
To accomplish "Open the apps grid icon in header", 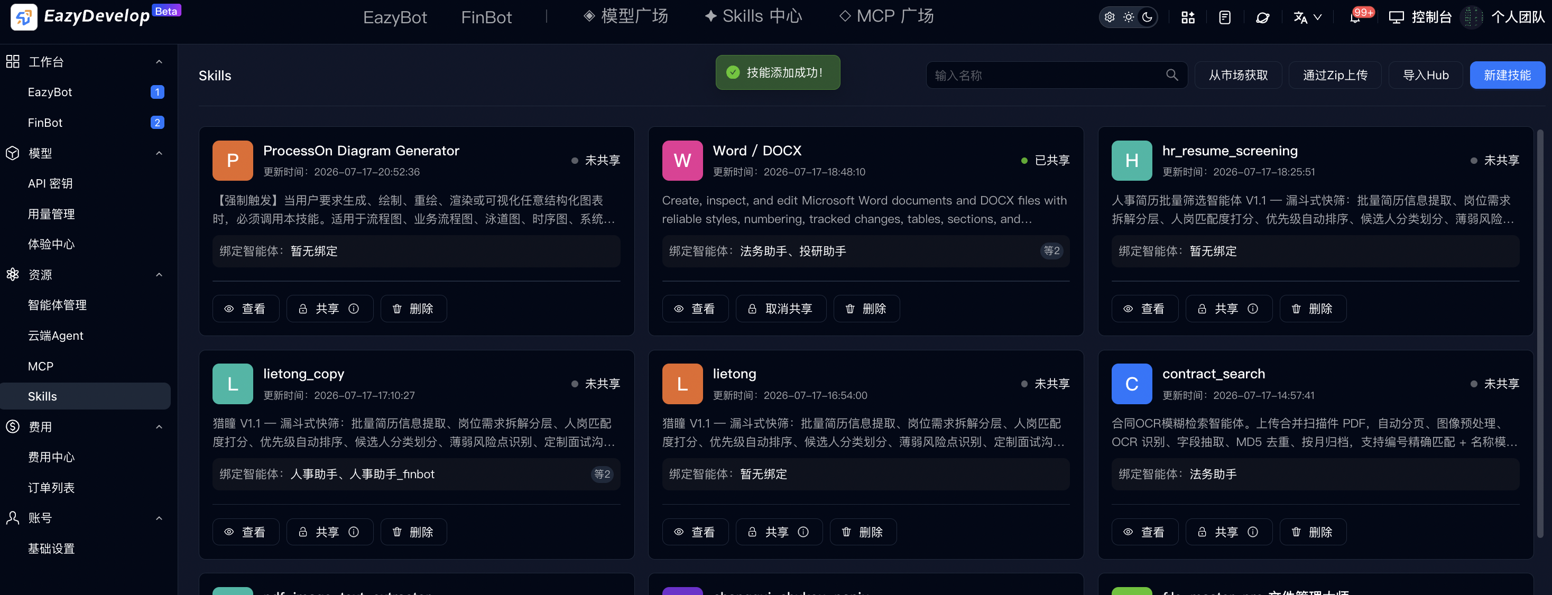I will 1187,17.
